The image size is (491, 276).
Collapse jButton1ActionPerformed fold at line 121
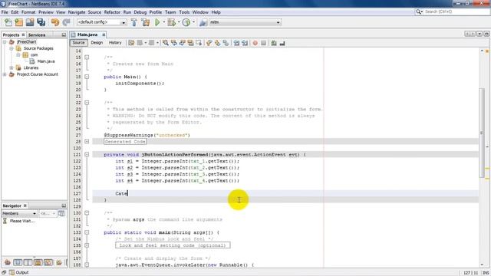point(87,155)
